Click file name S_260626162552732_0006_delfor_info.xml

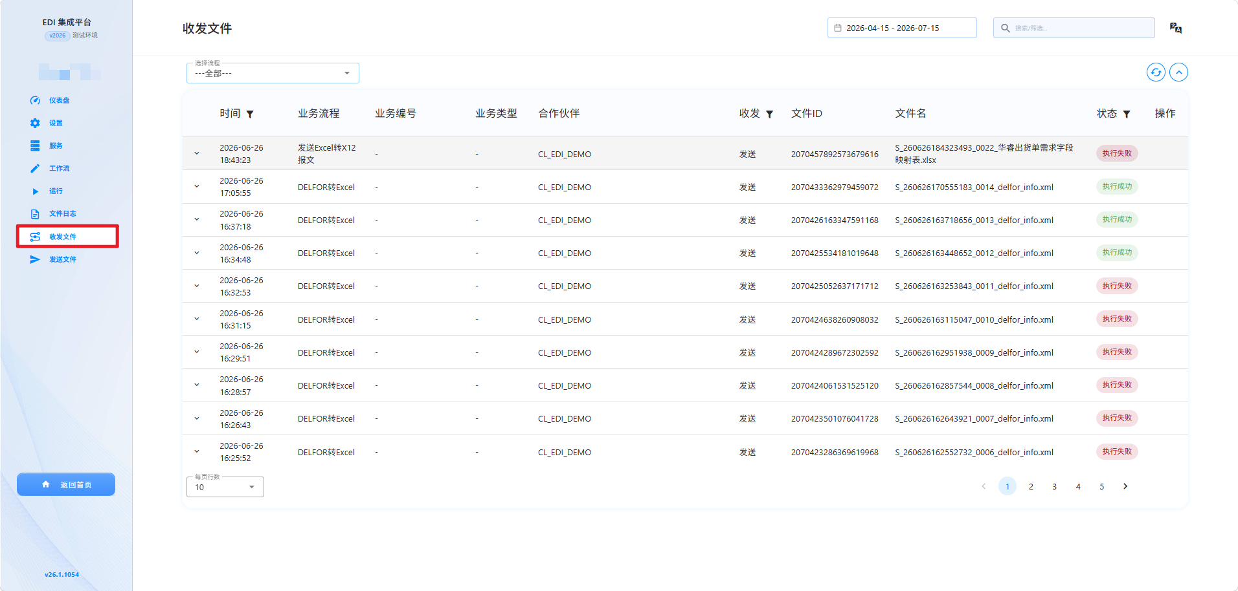click(x=974, y=452)
